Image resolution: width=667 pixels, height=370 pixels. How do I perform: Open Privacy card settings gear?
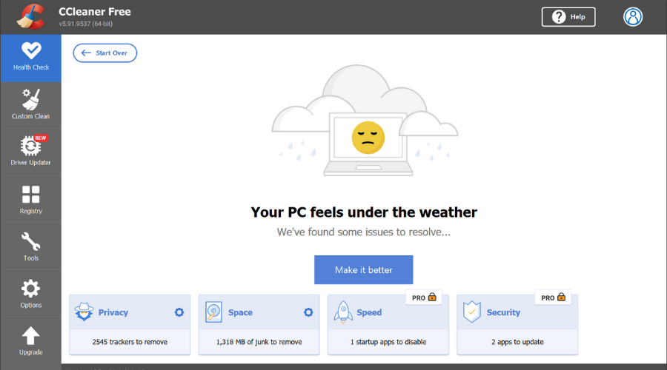[179, 312]
